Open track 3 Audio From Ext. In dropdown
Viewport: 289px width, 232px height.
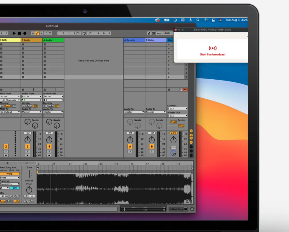[32, 97]
